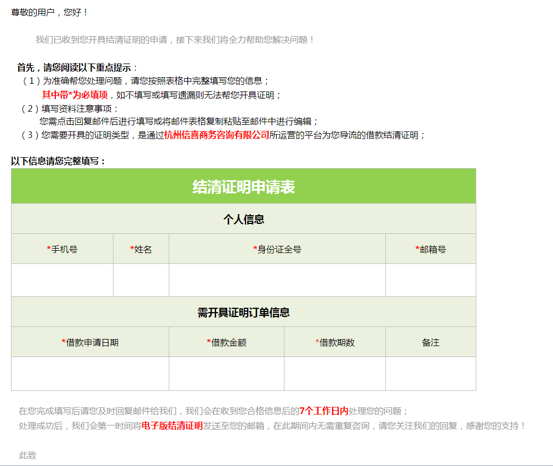Click the empty cell under 借款期数
The image size is (553, 466).
click(335, 373)
